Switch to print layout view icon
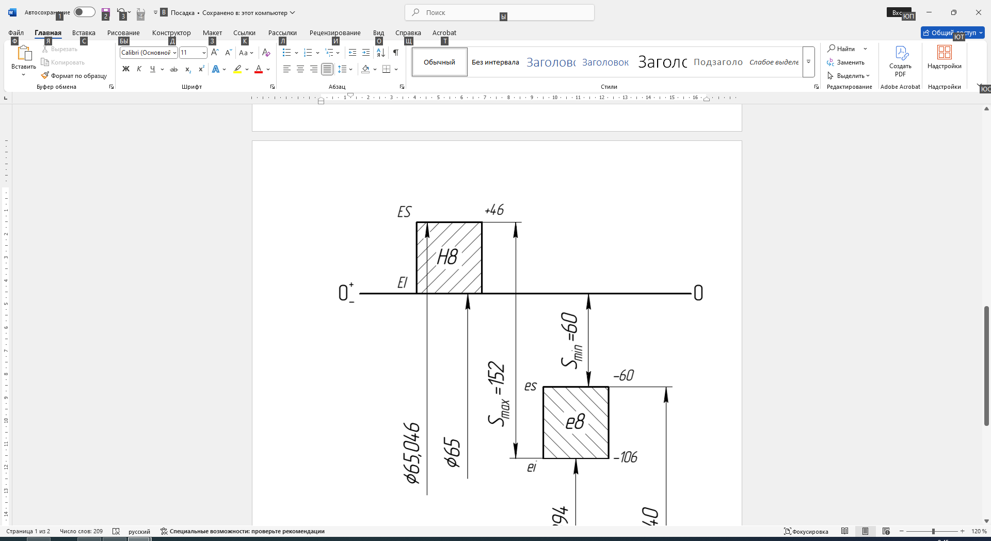991x541 pixels. pyautogui.click(x=866, y=531)
